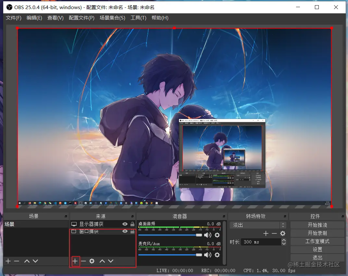Screen dimensions: 348x276
Task: Remove transition with minus icon
Action: pos(274,233)
